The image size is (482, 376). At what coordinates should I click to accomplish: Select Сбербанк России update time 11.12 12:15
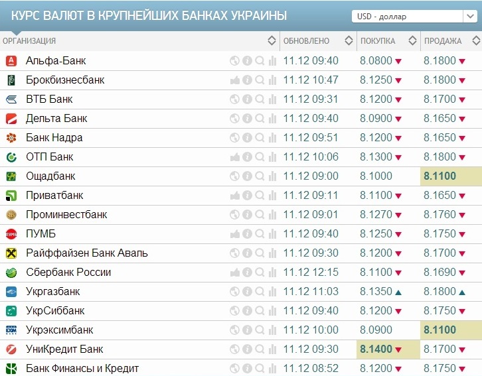(311, 273)
